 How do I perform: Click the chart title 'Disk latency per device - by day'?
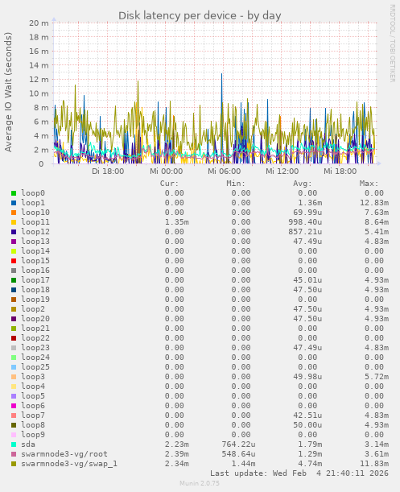(x=200, y=15)
